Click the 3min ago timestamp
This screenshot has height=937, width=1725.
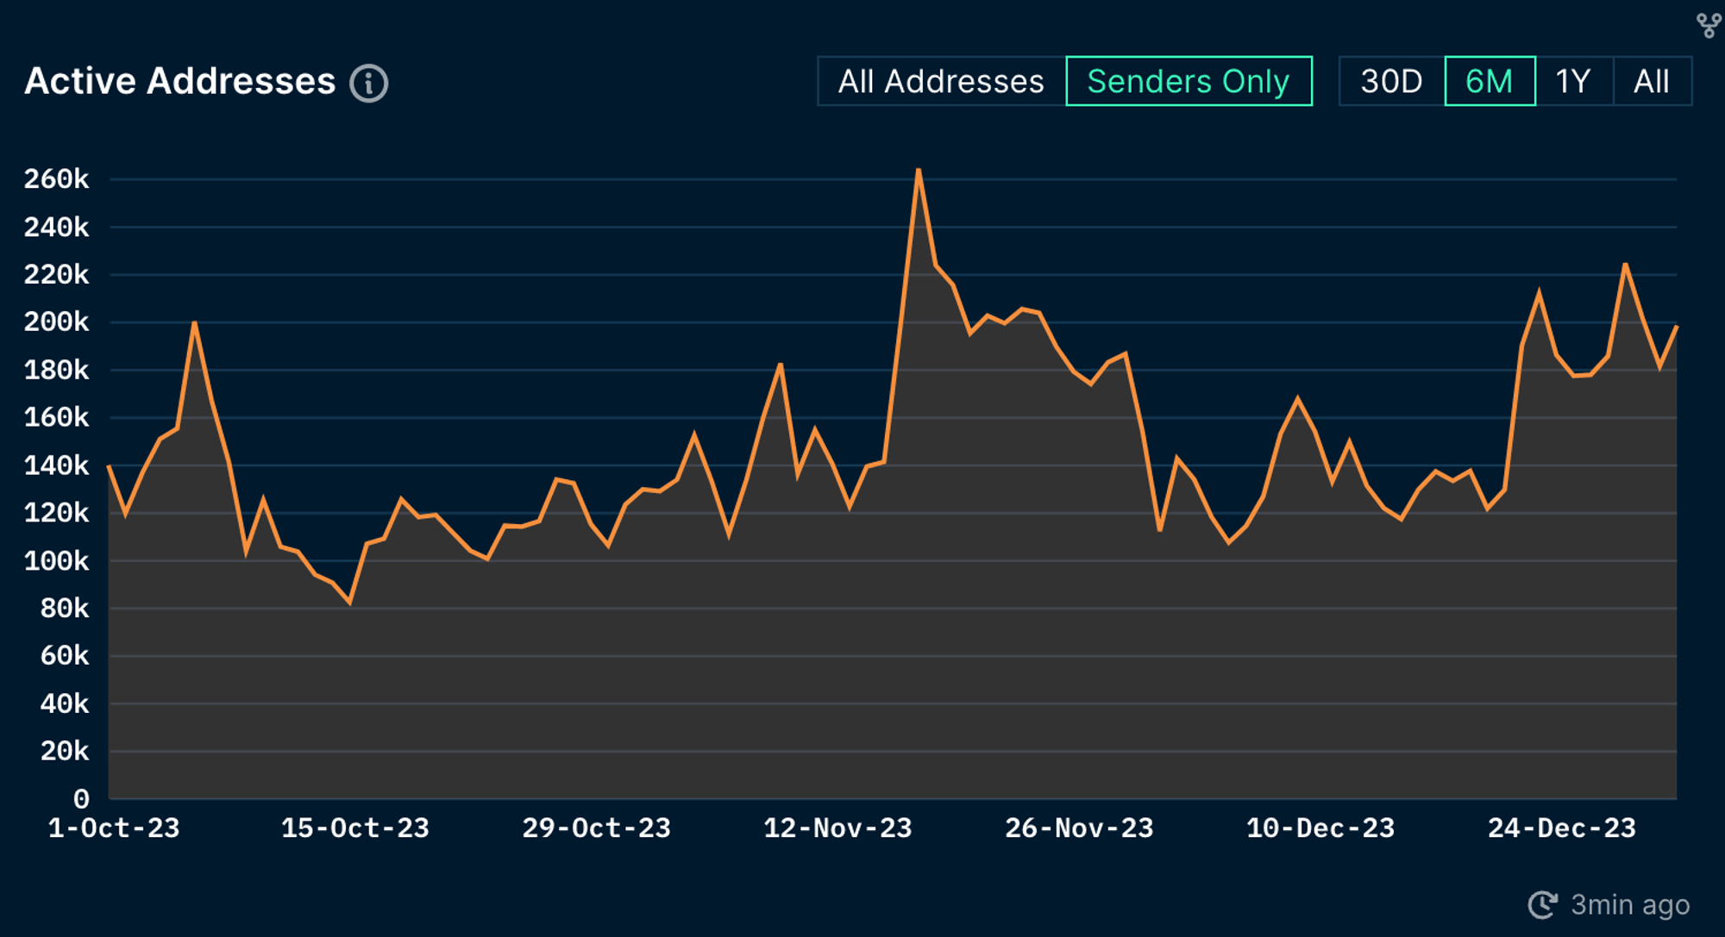point(1630,905)
